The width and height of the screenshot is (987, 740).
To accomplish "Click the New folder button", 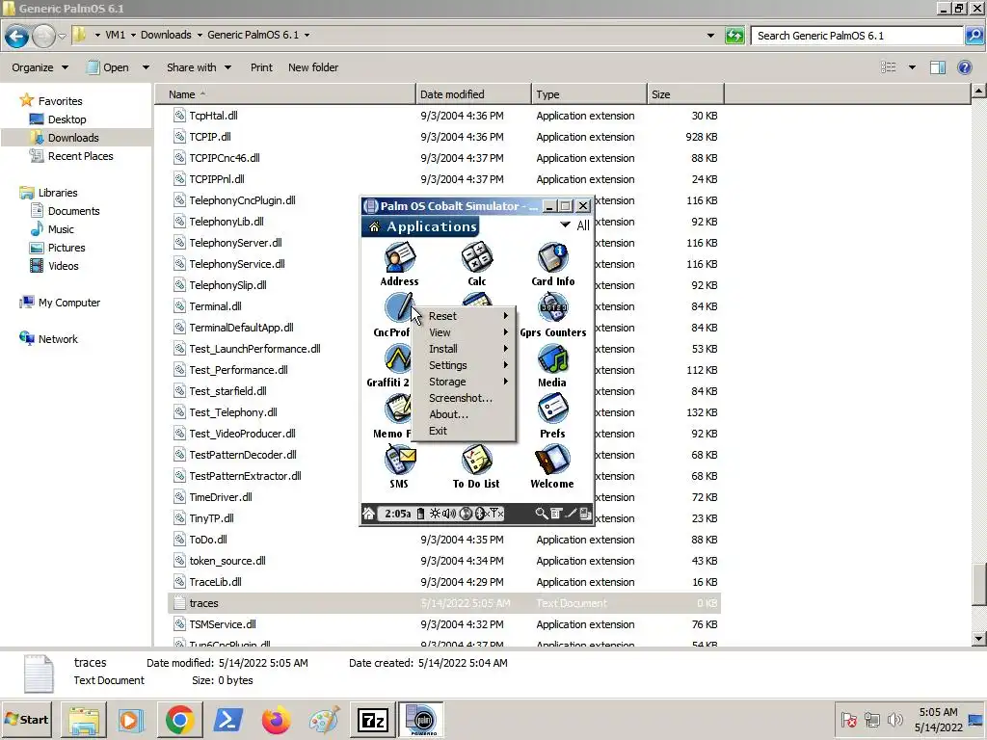I will click(x=313, y=67).
